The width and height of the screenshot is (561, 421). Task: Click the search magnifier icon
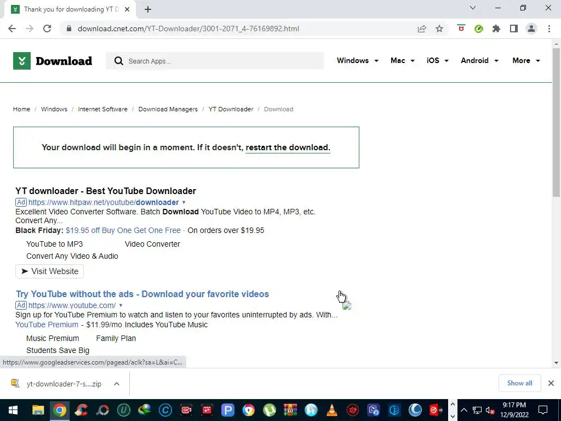pos(119,61)
